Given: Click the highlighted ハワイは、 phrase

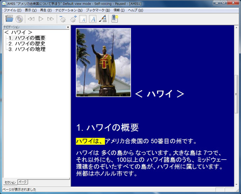Looking at the screenshot, I should tap(90, 141).
